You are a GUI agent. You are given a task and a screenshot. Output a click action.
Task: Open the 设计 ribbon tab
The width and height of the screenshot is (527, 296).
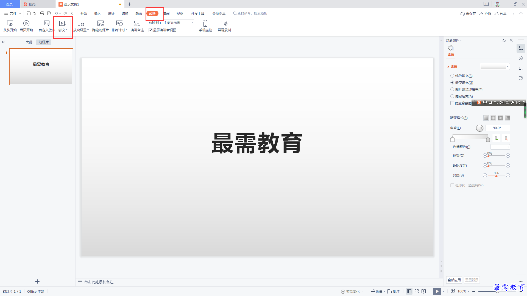(x=111, y=13)
